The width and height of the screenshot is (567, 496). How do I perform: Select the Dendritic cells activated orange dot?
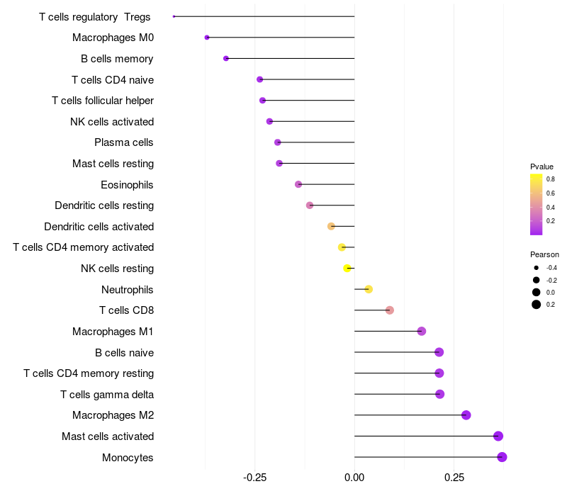(x=331, y=226)
